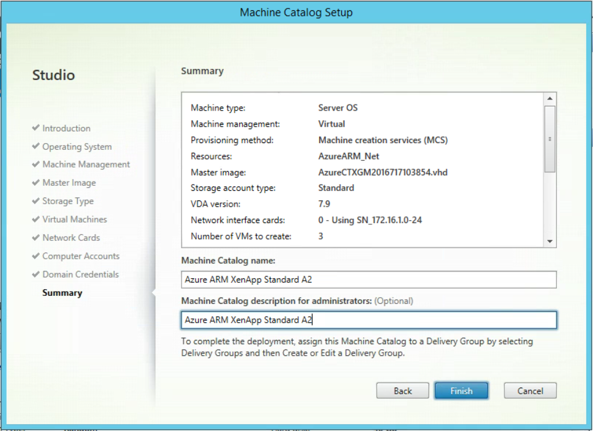Go to the Virtual Machines step
Viewport: 593px width, 431px height.
pos(75,219)
